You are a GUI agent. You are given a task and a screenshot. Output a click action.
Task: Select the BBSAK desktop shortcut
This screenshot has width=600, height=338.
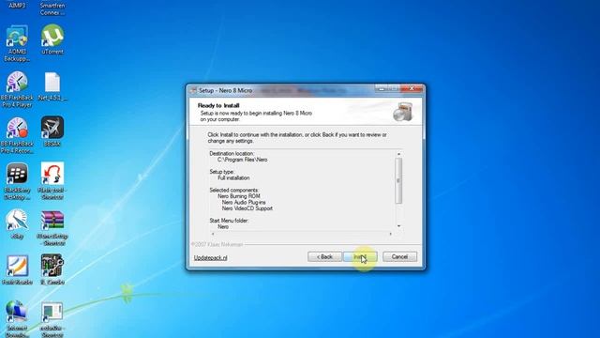click(x=52, y=128)
